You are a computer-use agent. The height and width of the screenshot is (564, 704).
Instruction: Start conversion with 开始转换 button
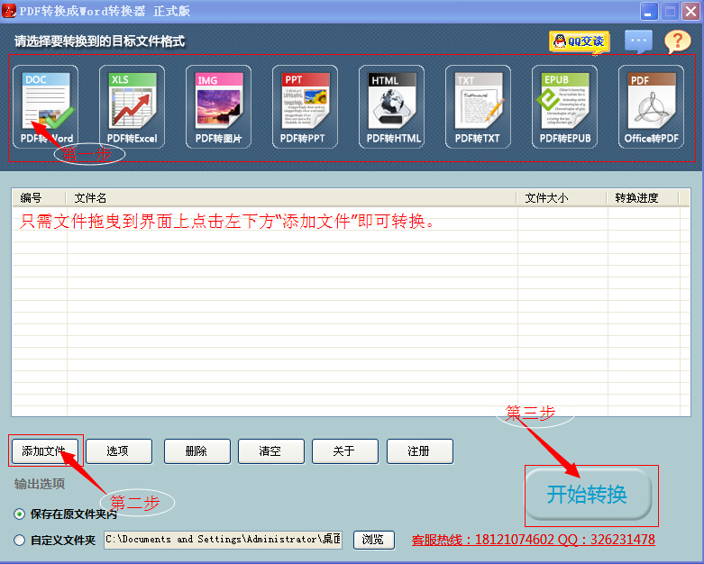(x=589, y=494)
